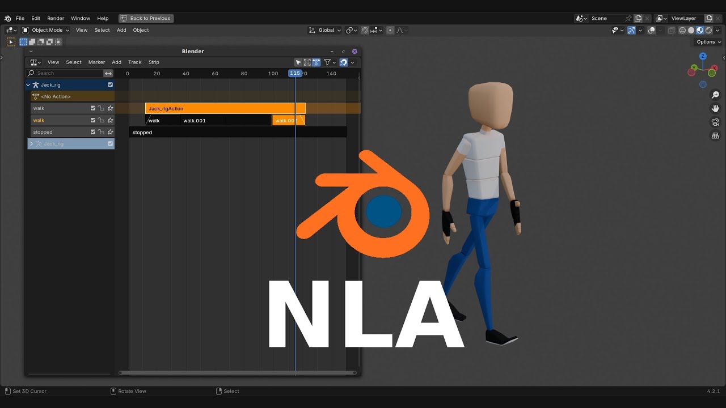726x408 pixels.
Task: Click the Blender logo menu icon
Action: 7,18
